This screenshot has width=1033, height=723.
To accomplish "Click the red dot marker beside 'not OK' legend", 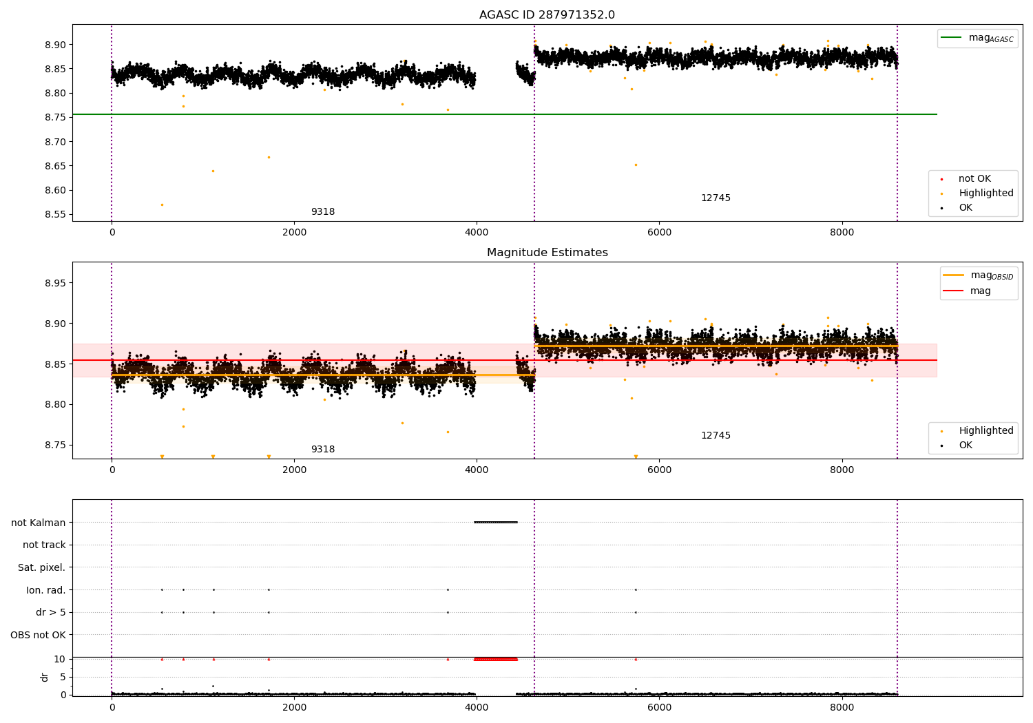I will (941, 179).
